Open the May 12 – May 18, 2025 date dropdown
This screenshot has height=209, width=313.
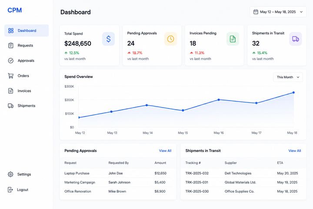[278, 12]
